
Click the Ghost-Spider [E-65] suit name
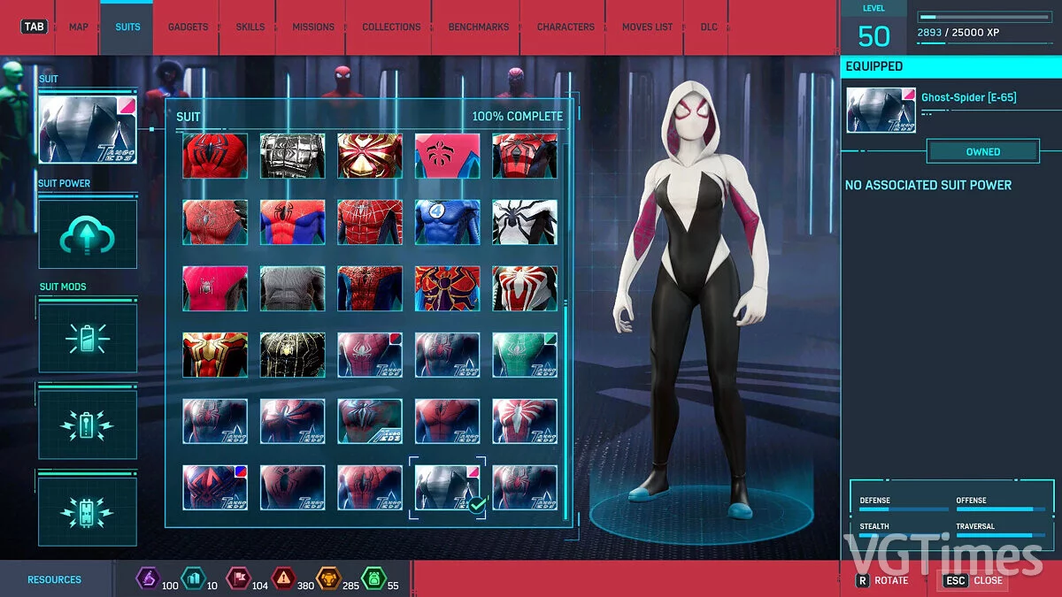[968, 97]
